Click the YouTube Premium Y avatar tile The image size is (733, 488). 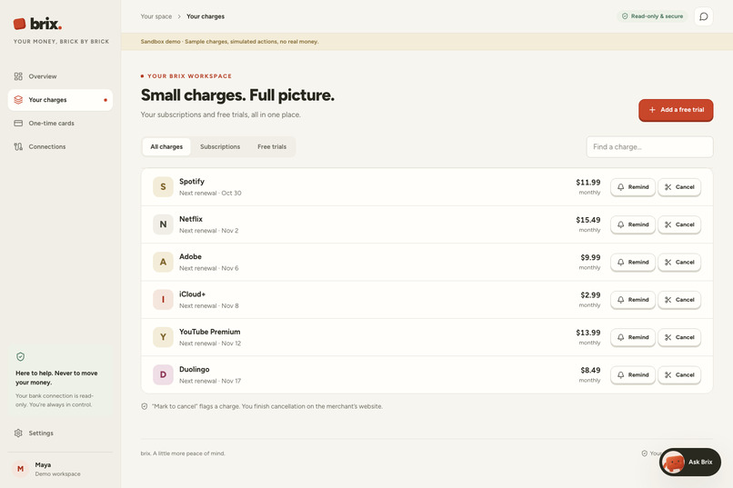(x=163, y=337)
